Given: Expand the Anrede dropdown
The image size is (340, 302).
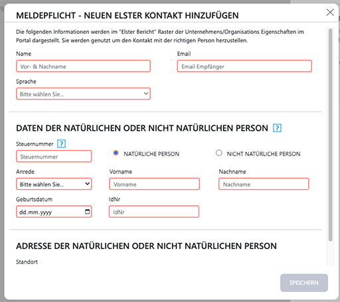Looking at the screenshot, I should (x=54, y=184).
